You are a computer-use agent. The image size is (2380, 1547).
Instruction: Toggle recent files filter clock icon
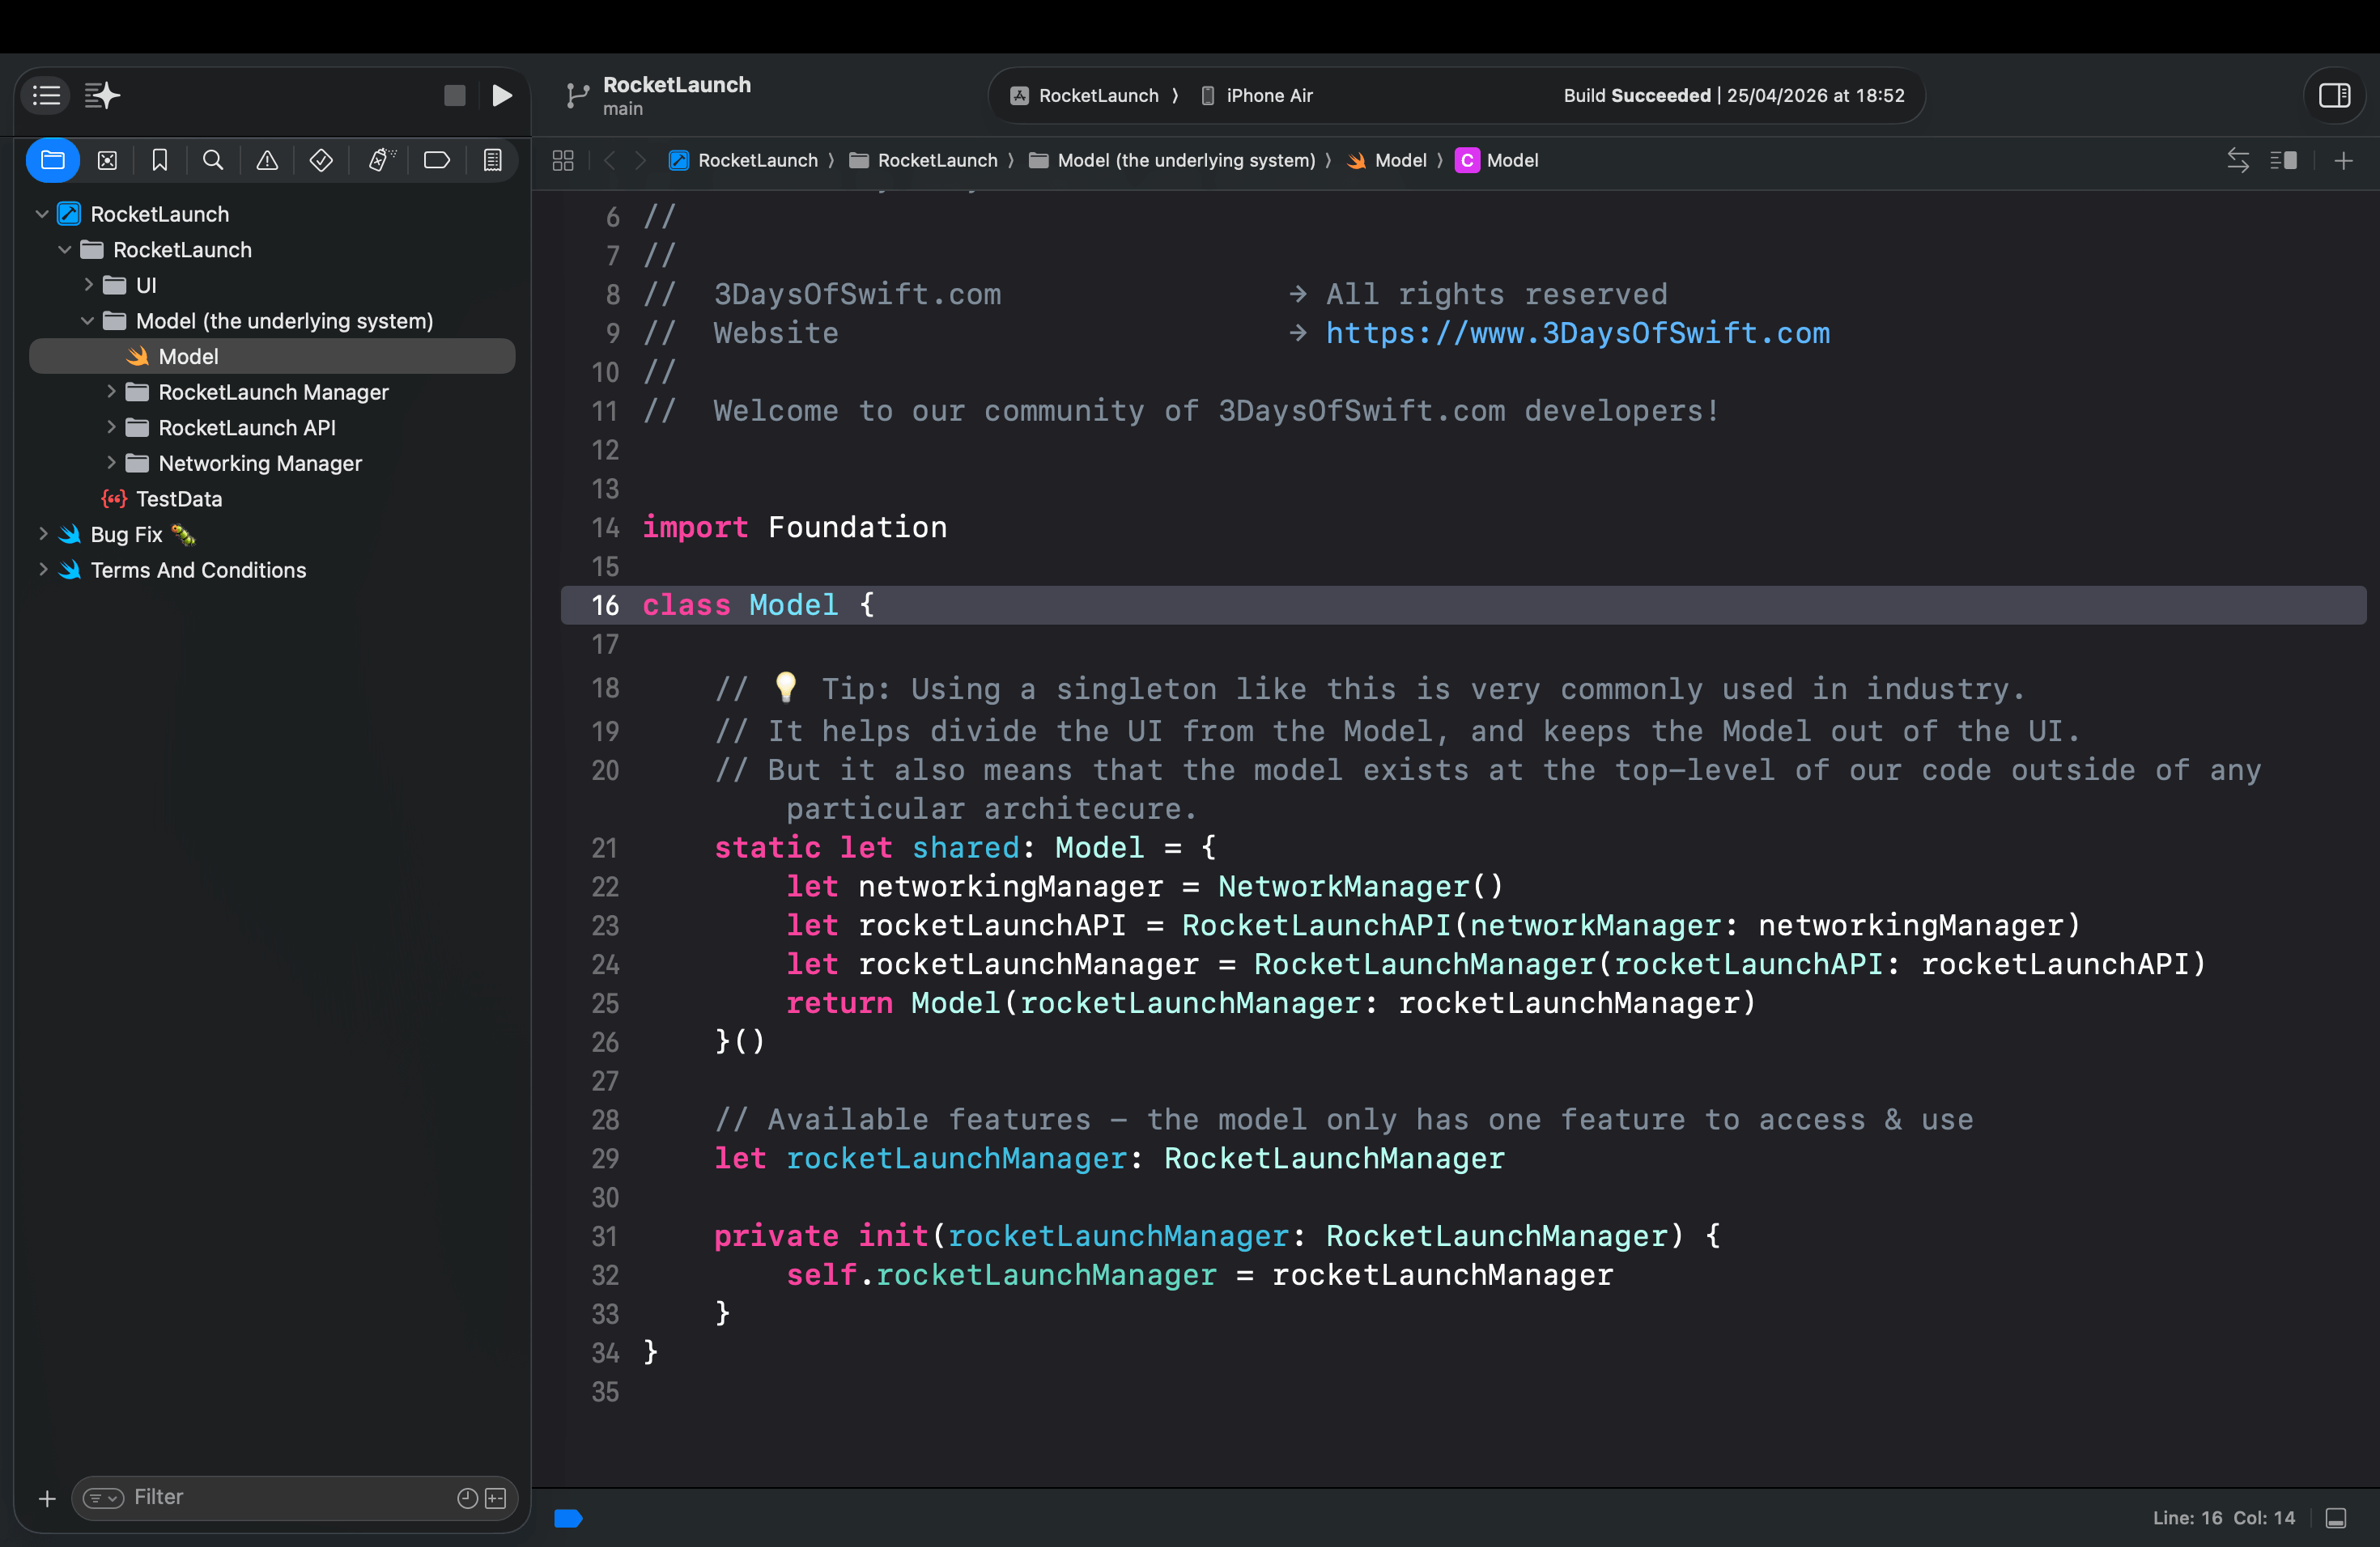click(x=467, y=1497)
